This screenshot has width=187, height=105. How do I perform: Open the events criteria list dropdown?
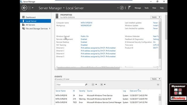tap(94, 85)
